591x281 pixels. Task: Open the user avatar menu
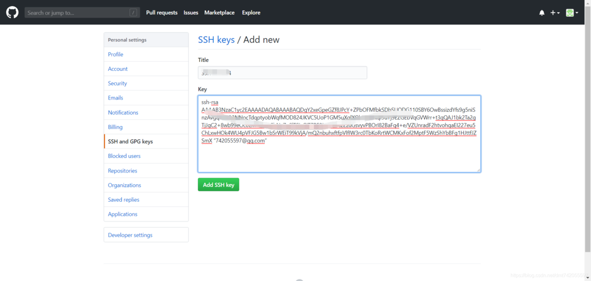pos(572,13)
